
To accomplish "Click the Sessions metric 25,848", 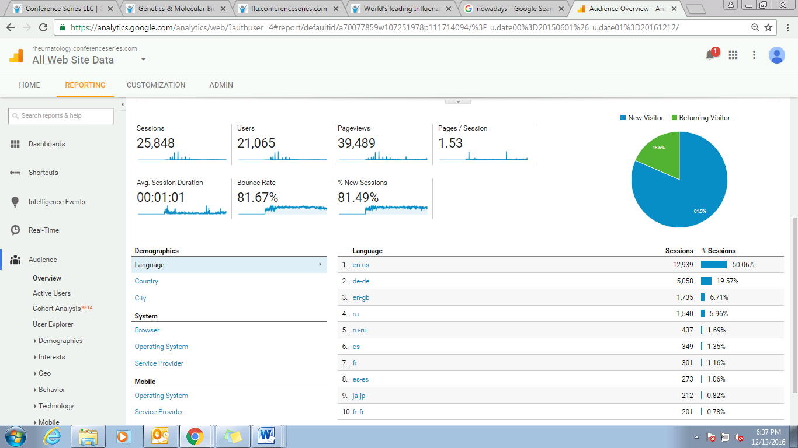I will [x=155, y=143].
